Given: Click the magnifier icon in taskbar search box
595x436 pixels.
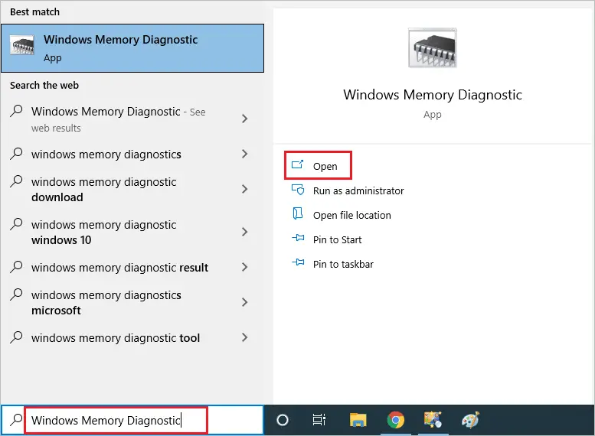Looking at the screenshot, I should (16, 420).
